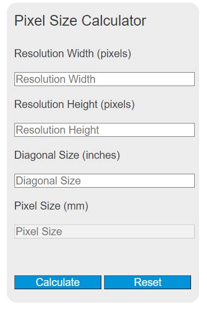The width and height of the screenshot is (207, 309).
Task: Click the word "Calculator" in the title
Action: point(114,20)
